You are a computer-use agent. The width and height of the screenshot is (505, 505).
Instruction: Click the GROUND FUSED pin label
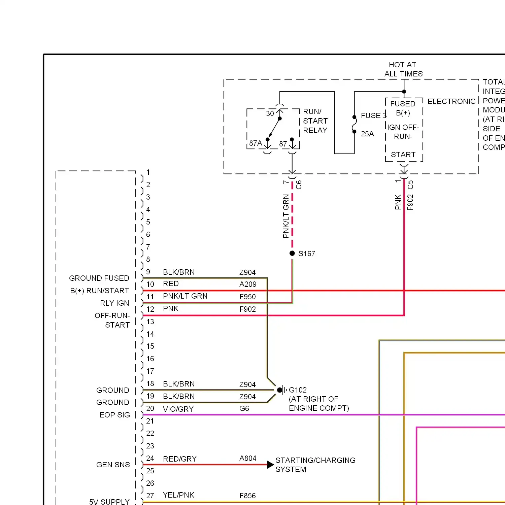[99, 278]
